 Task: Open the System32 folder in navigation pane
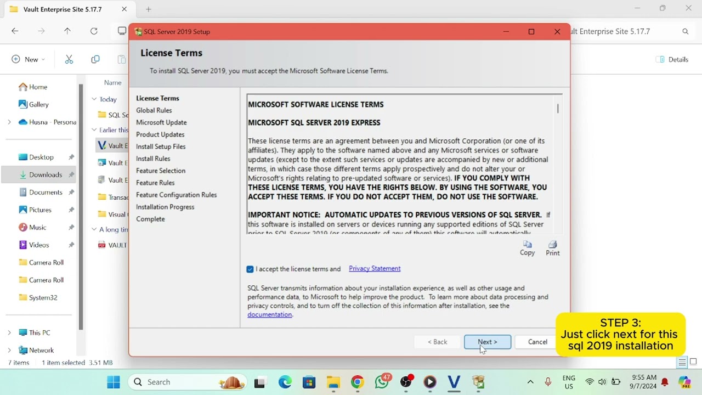click(38, 297)
